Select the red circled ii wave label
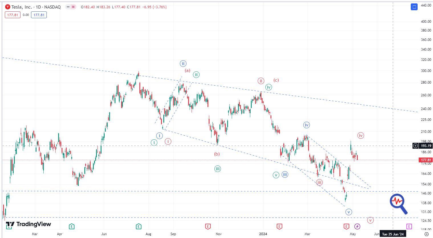 (261, 81)
